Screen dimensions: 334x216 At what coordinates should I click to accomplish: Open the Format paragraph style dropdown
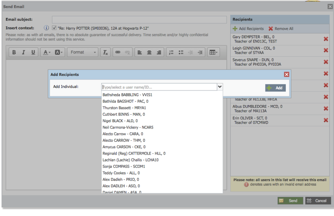click(x=83, y=52)
